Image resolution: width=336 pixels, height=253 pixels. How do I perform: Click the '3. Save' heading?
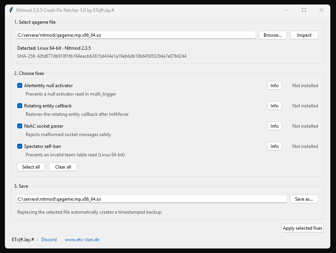(x=21, y=186)
